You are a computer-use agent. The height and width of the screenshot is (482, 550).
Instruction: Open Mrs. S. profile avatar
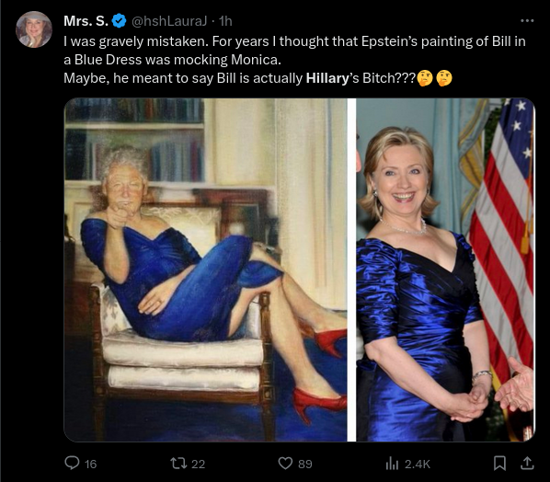coord(34,29)
